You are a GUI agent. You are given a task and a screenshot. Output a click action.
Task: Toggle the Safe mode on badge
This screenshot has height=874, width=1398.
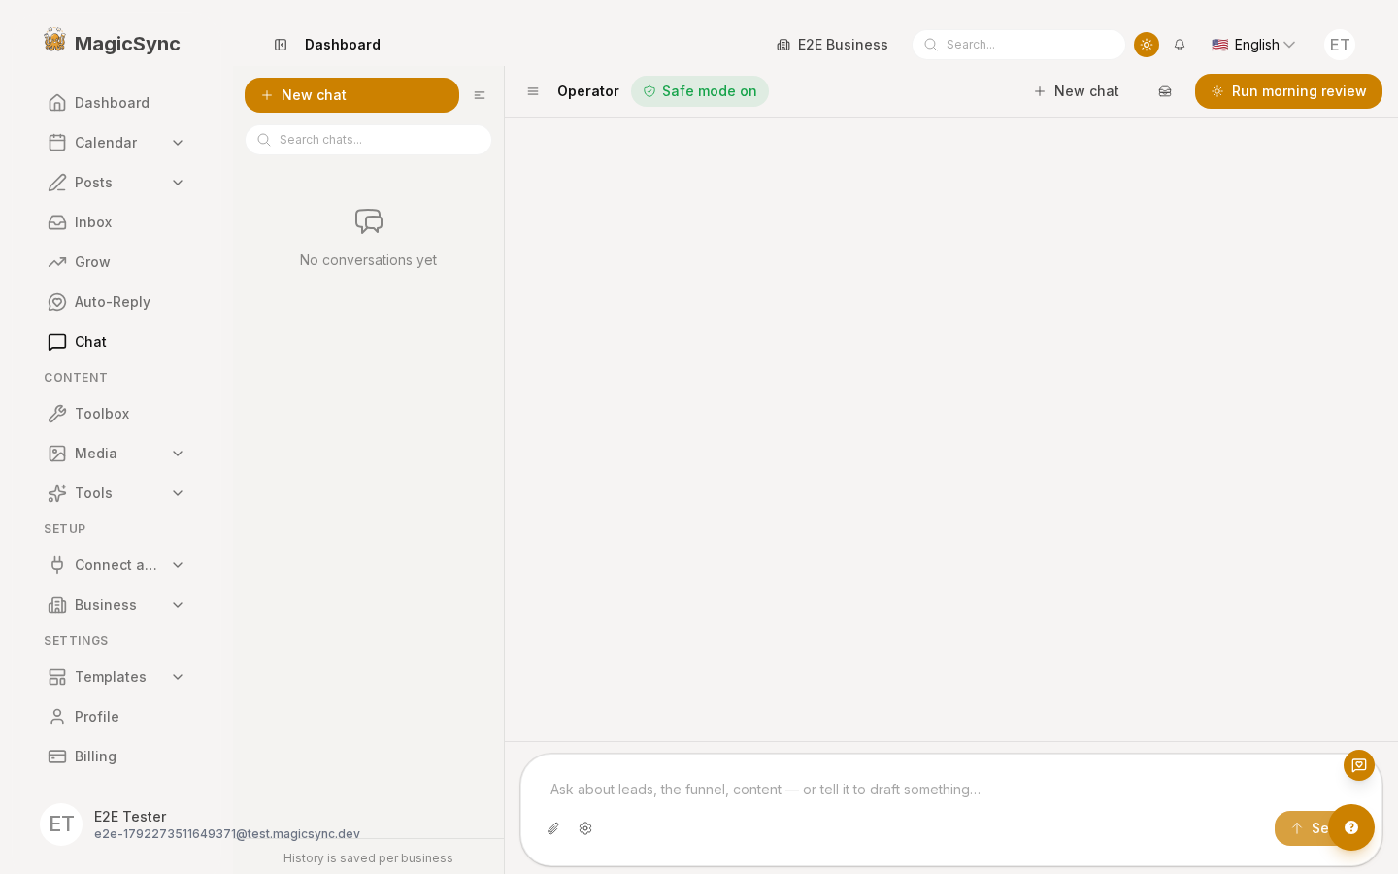[700, 91]
